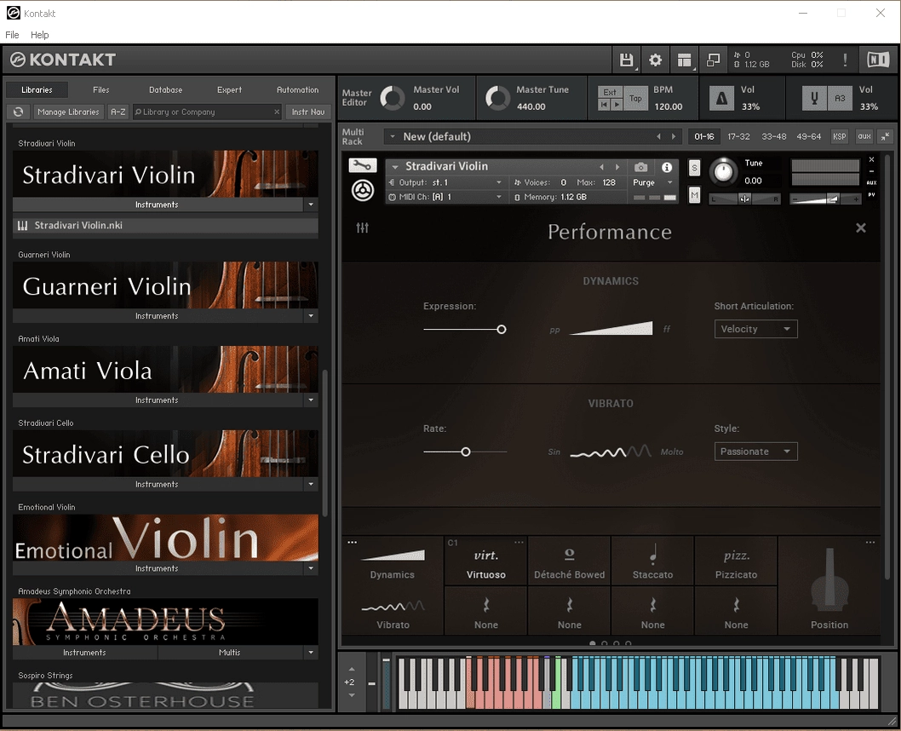Expand the Guarneri Violin library options arrow

(x=311, y=315)
